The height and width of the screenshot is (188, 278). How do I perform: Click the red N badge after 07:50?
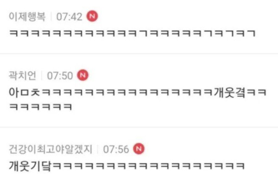pos(82,75)
